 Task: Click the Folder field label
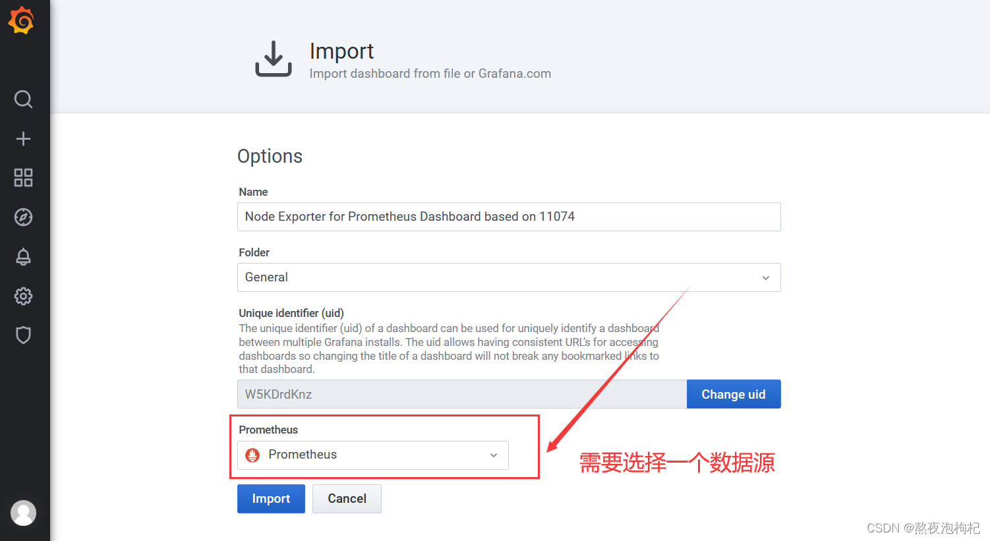pyautogui.click(x=254, y=252)
